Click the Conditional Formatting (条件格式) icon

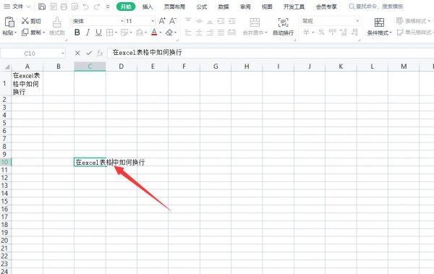tap(379, 22)
